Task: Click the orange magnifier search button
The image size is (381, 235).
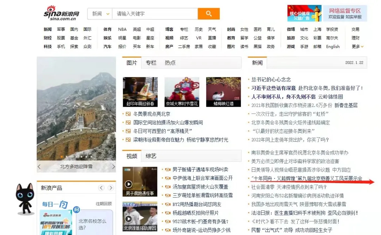Action: [x=208, y=14]
